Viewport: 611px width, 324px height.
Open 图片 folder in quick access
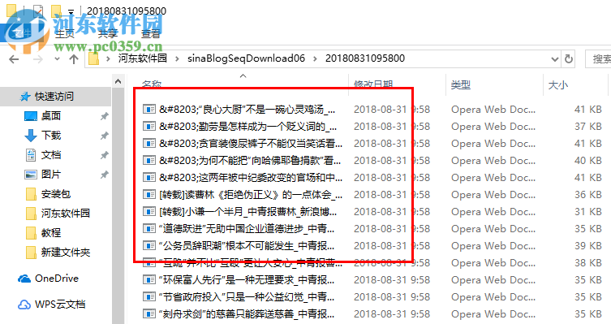(50, 175)
